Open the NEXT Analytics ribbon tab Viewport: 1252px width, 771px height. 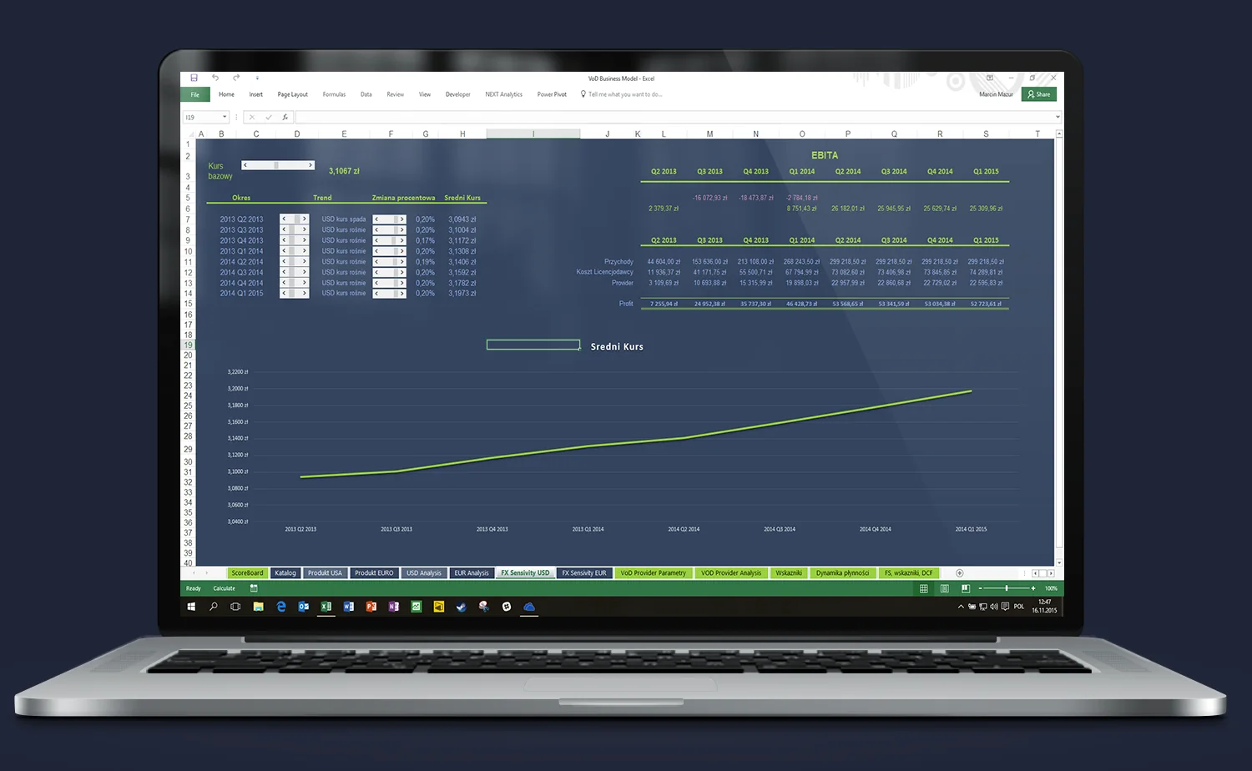pyautogui.click(x=503, y=94)
